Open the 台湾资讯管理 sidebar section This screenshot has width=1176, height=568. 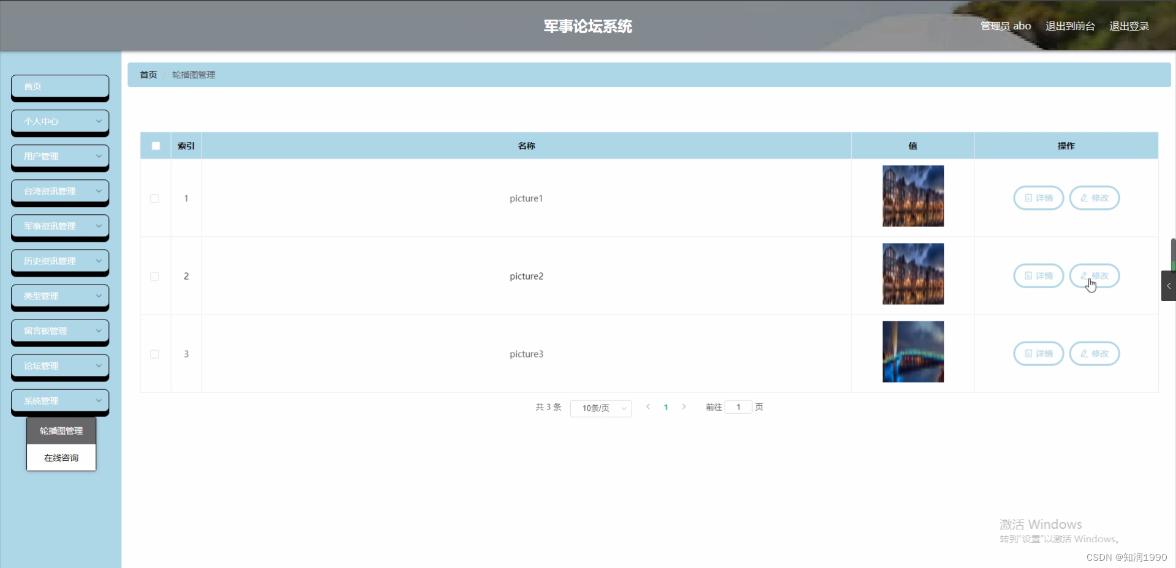pyautogui.click(x=59, y=191)
